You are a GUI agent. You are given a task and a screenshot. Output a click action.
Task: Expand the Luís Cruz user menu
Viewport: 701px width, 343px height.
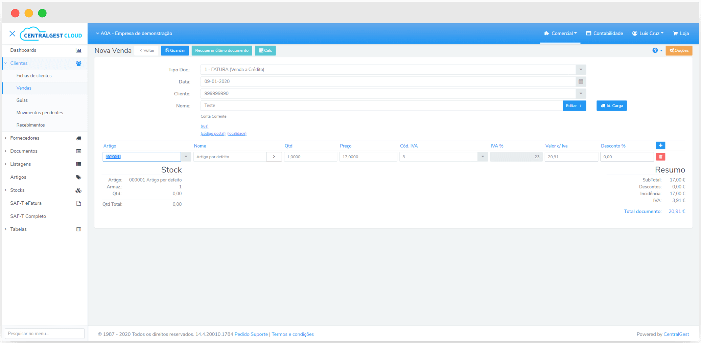[648, 33]
